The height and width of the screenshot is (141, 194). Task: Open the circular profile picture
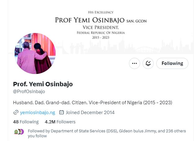[x=35, y=53]
